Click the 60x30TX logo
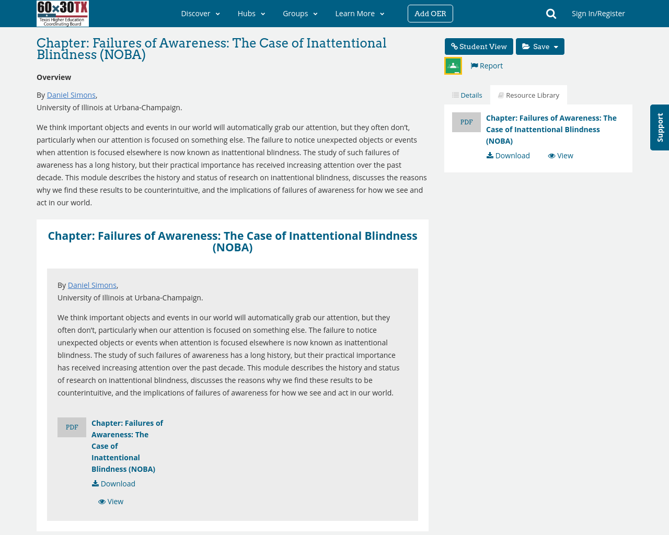The height and width of the screenshot is (535, 669). coord(63,14)
